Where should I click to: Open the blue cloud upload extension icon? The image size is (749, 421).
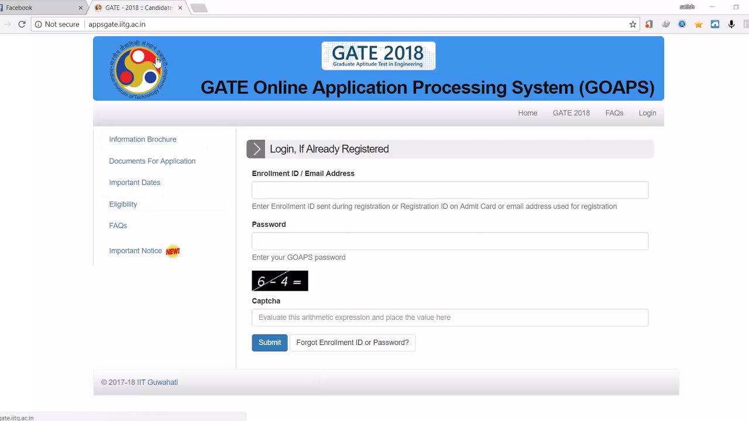pos(714,24)
